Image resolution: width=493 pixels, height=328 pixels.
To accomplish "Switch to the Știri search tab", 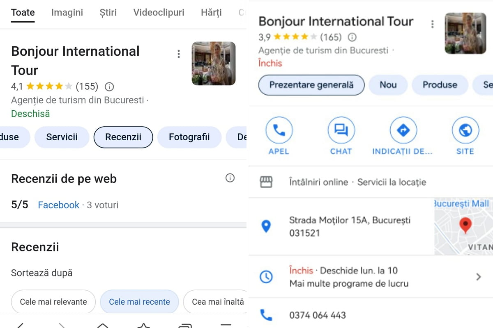I will pyautogui.click(x=108, y=12).
